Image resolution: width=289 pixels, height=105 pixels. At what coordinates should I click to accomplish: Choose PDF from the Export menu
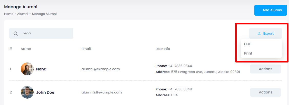click(247, 44)
